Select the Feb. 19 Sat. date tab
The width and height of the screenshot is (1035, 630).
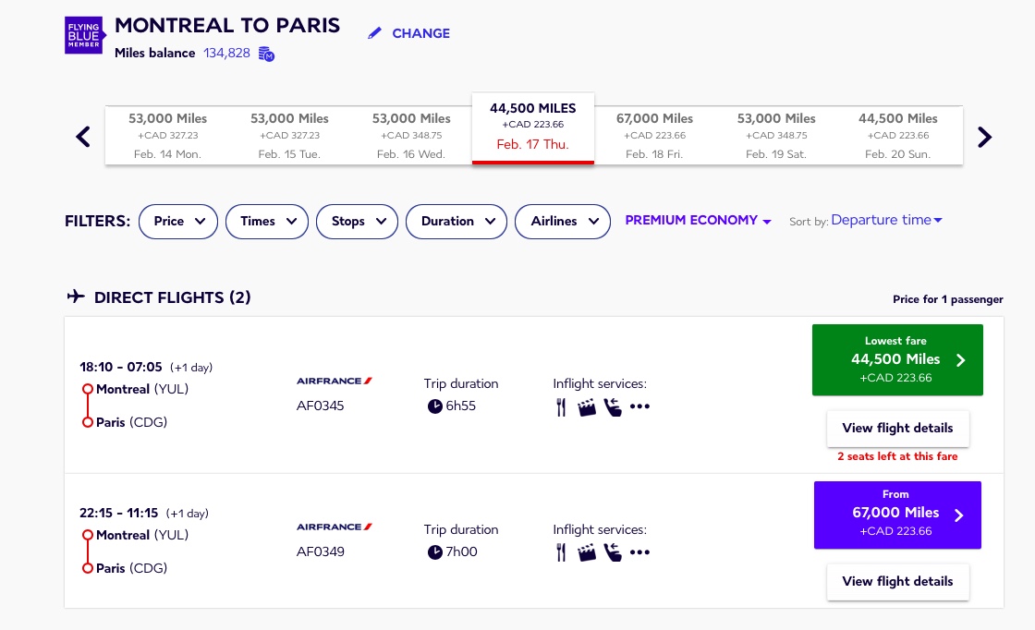click(776, 136)
